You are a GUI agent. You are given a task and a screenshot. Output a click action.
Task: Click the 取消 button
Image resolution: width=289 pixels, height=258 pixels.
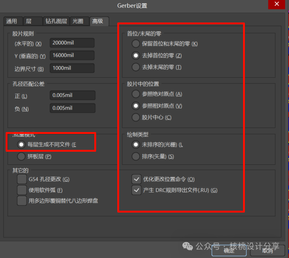267,251
